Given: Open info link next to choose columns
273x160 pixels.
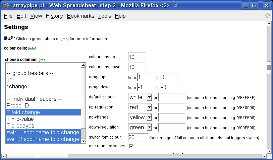Looking at the screenshot, I should pos(43,60).
